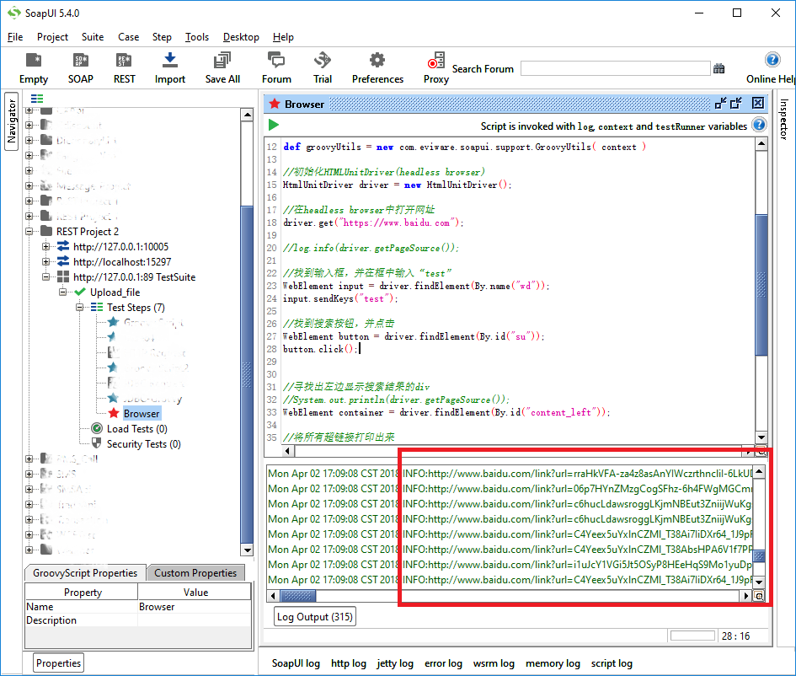Click the script editor help question icon
The image size is (796, 676).
point(759,125)
